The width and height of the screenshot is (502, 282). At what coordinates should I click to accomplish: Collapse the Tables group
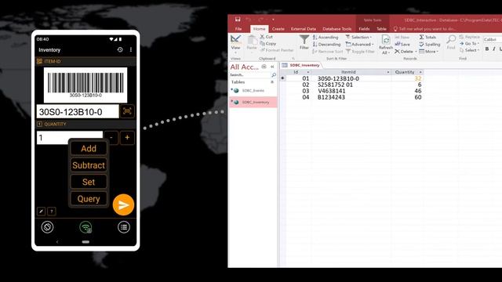pos(272,82)
